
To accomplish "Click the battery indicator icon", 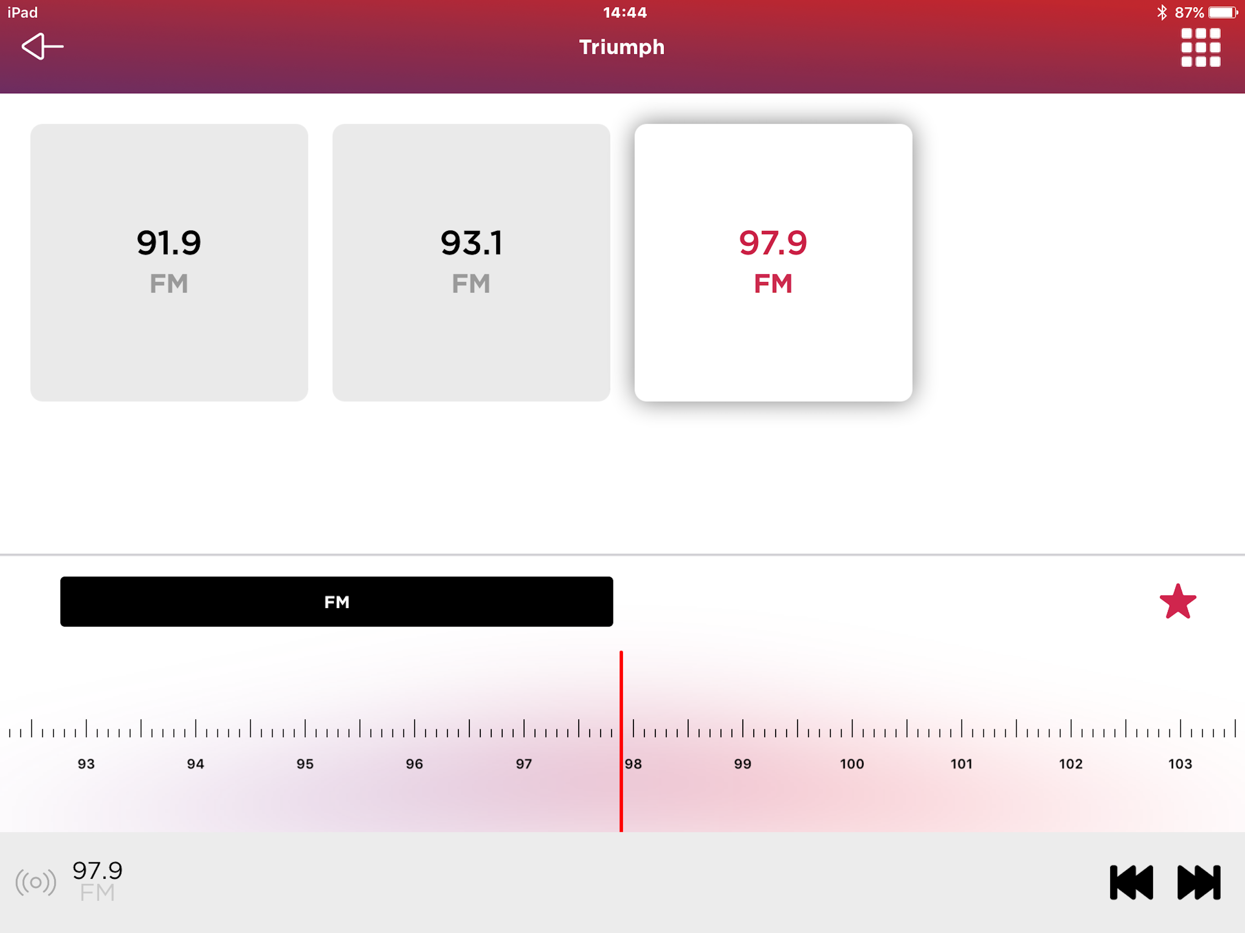I will 1224,12.
